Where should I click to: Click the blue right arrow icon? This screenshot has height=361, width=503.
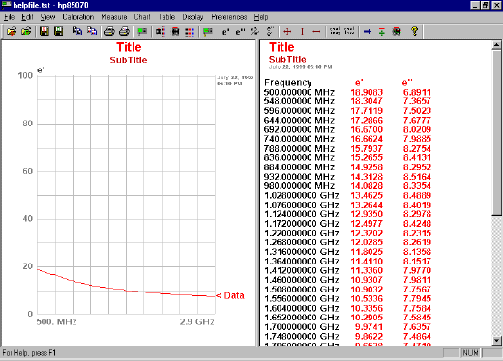368,31
